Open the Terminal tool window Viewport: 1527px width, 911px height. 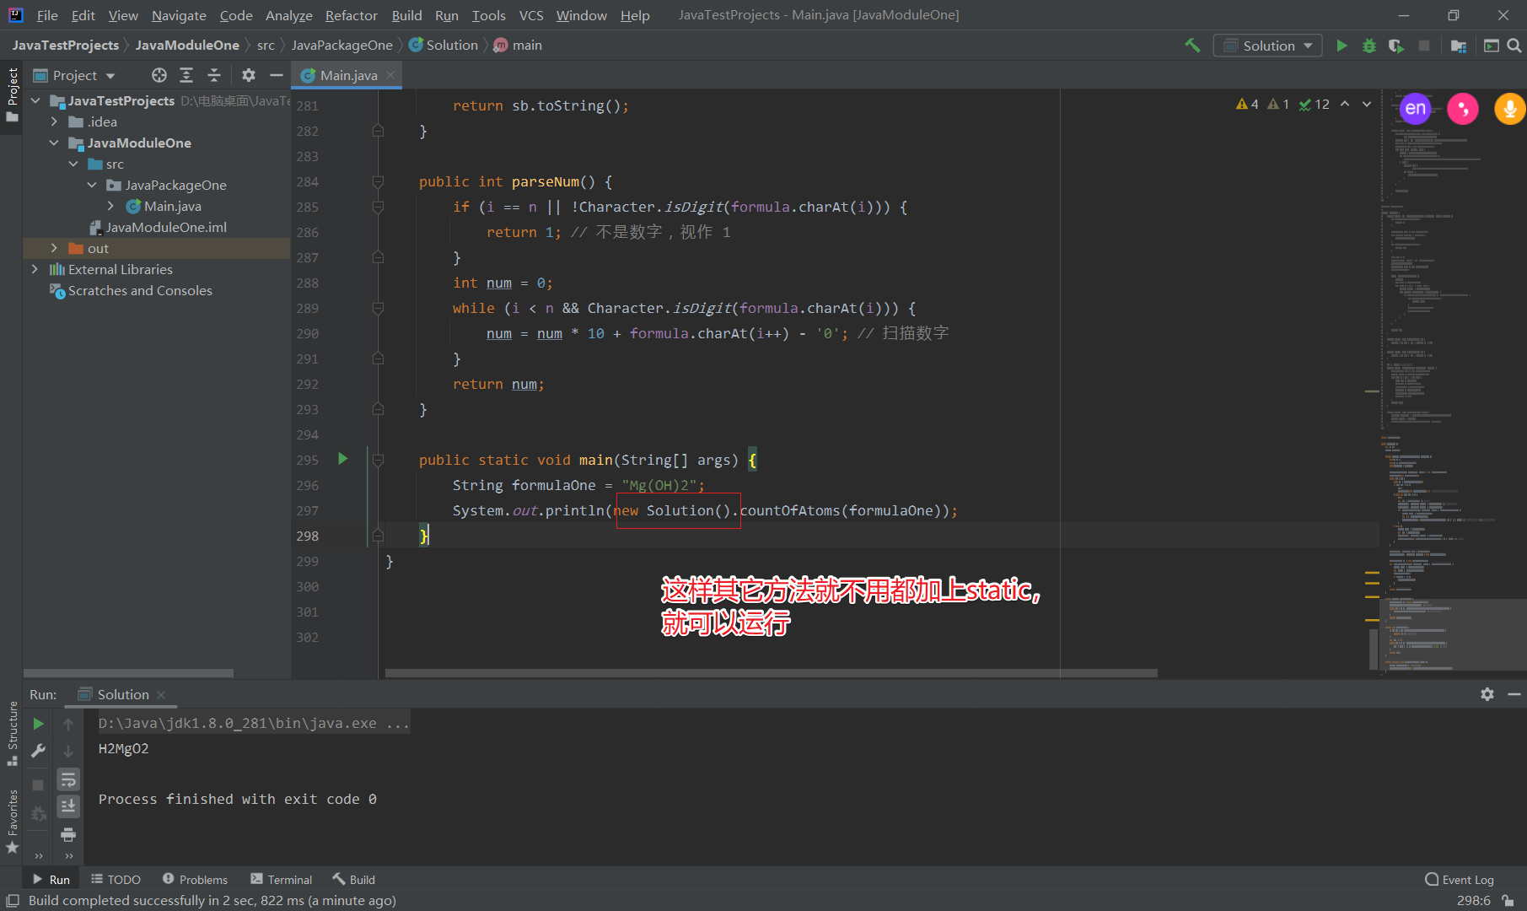coord(281,879)
